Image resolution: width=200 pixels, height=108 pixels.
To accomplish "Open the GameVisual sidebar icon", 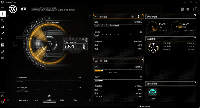I will click(x=2, y=33).
